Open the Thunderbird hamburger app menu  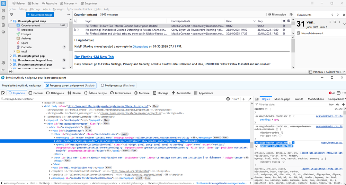(x=312, y=3)
